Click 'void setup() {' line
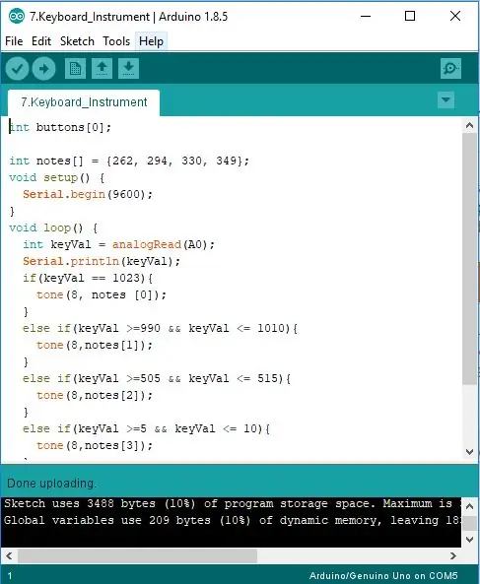Viewport: 480px width, 584px height. coord(56,177)
